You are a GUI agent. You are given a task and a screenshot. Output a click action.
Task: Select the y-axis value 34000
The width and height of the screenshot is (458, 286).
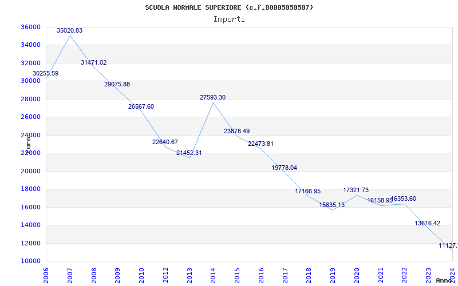[x=31, y=45]
